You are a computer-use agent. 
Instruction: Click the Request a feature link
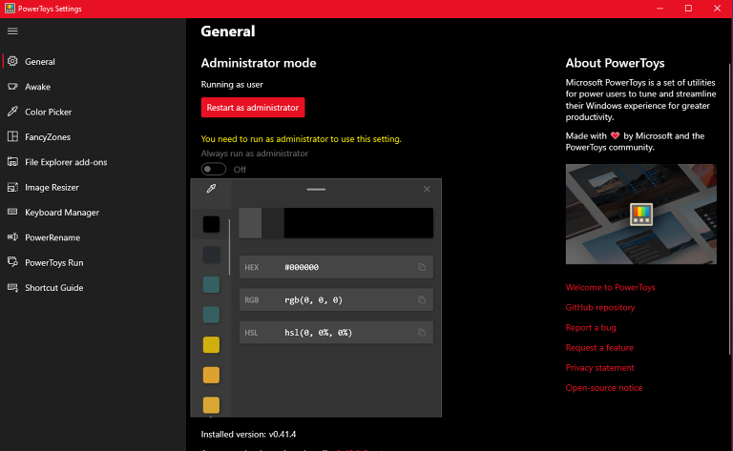(x=599, y=347)
